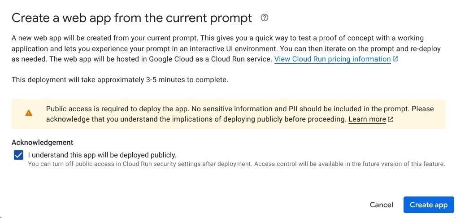The height and width of the screenshot is (218, 456).
Task: Toggle via the 'I understand this app' label
Action: (x=102, y=155)
